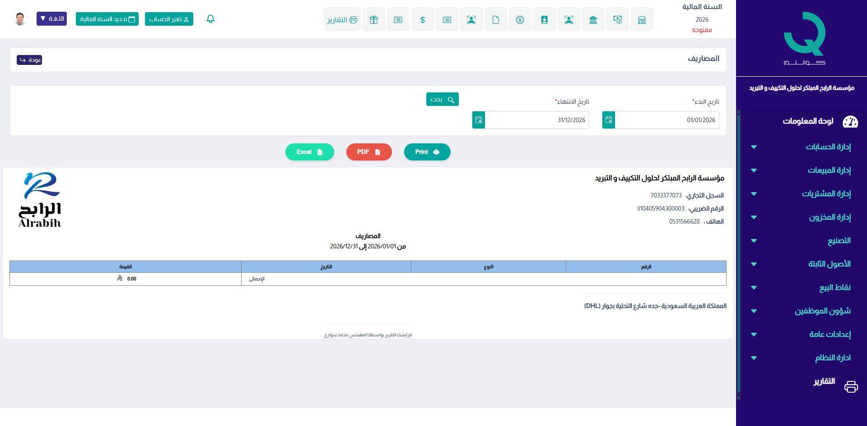Viewport: 867px width, 426px height.
Task: Click the user profile avatar
Action: (x=20, y=19)
